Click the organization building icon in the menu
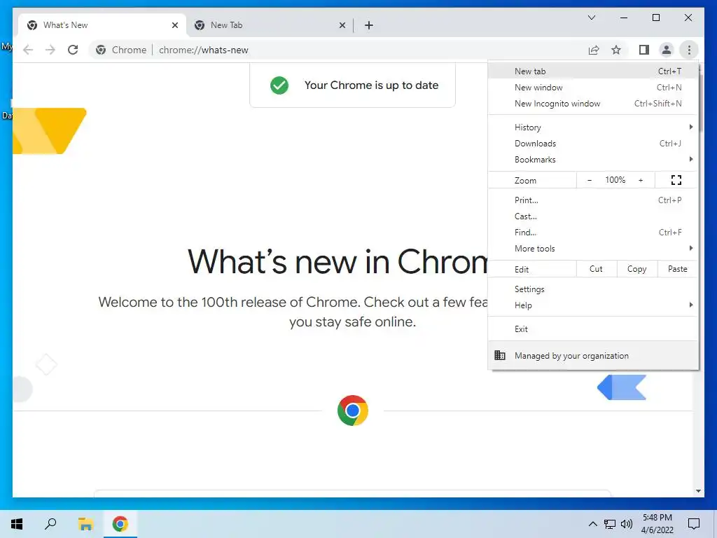Viewport: 717px width, 538px height. tap(500, 355)
